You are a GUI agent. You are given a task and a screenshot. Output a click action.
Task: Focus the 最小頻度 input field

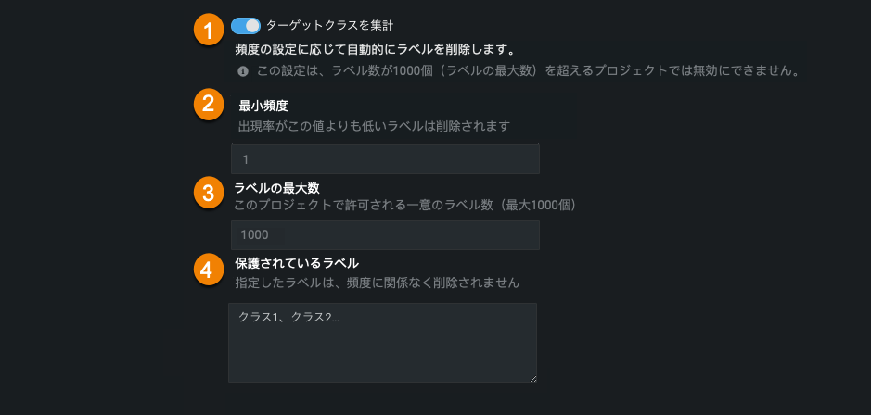click(385, 159)
